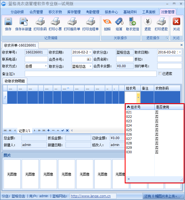Open 移交衣物 menu tab
This screenshot has width=185, height=200.
click(x=55, y=12)
